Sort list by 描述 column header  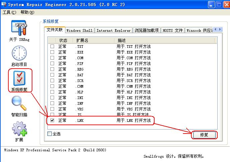point(164,40)
